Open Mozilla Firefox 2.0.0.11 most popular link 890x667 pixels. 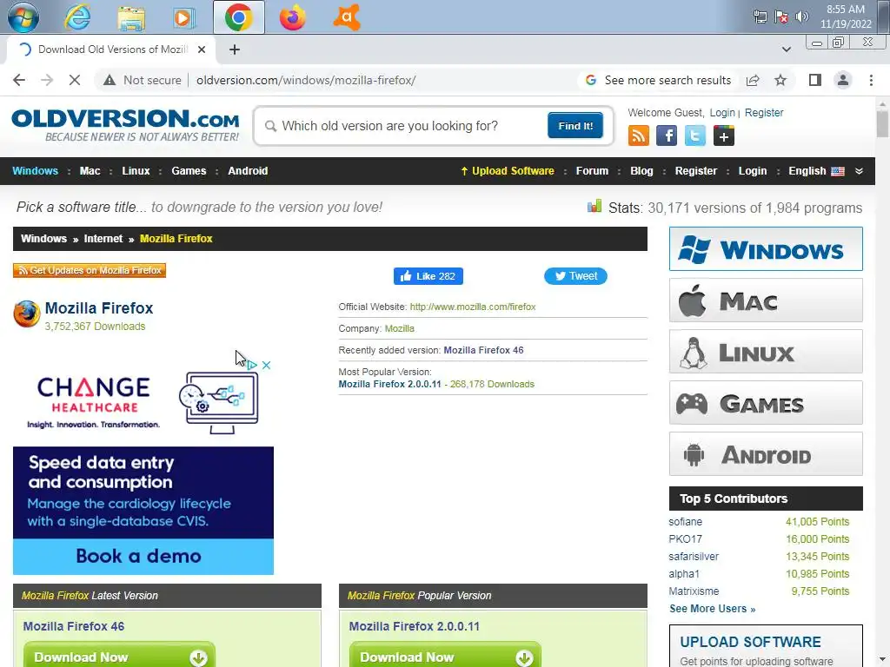coord(390,384)
